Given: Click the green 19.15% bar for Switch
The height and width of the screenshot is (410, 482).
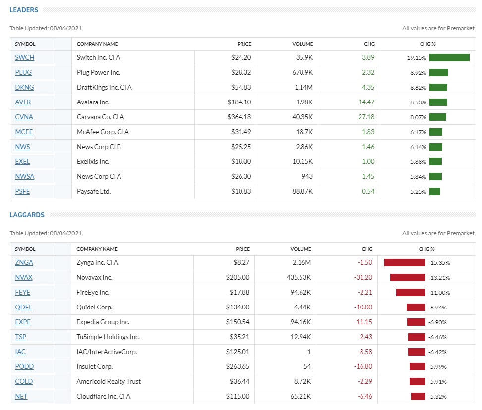Looking at the screenshot, I should tap(449, 58).
